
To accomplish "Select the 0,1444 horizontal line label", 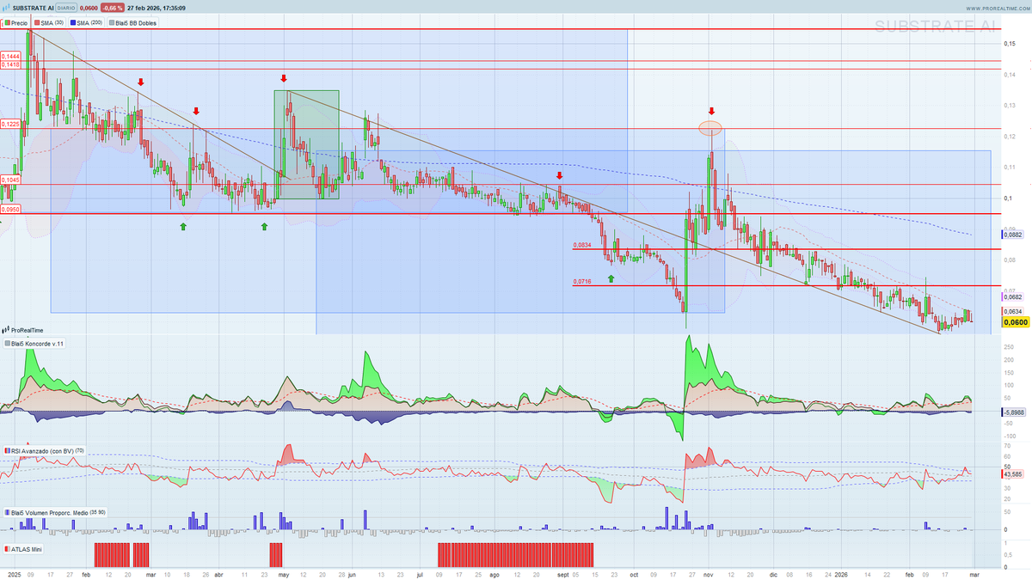I will [10, 56].
